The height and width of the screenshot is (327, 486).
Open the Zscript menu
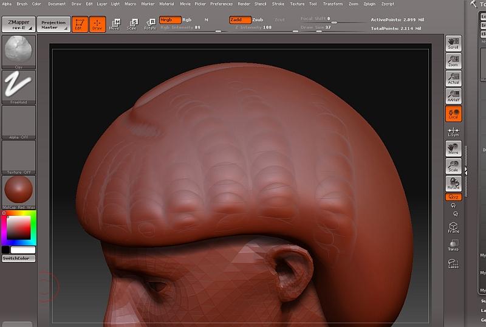click(x=388, y=4)
